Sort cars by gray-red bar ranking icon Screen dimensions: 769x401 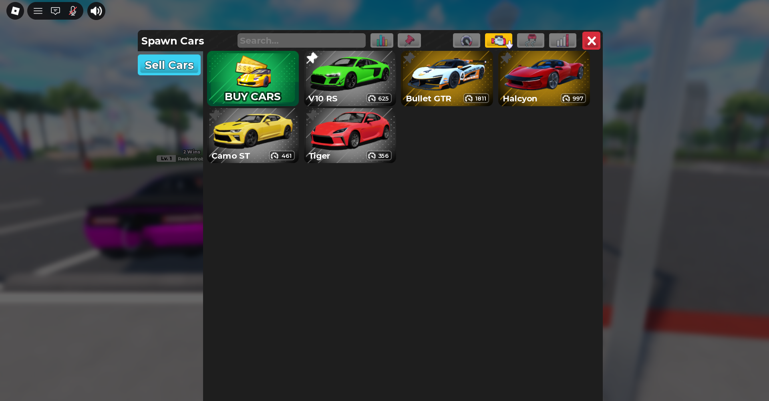563,40
